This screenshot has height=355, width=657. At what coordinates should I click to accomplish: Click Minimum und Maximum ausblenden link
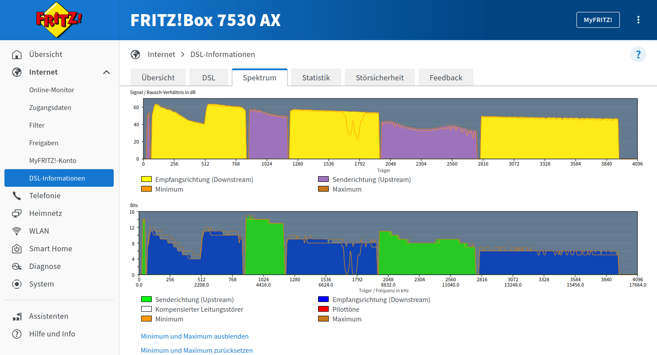(195, 336)
